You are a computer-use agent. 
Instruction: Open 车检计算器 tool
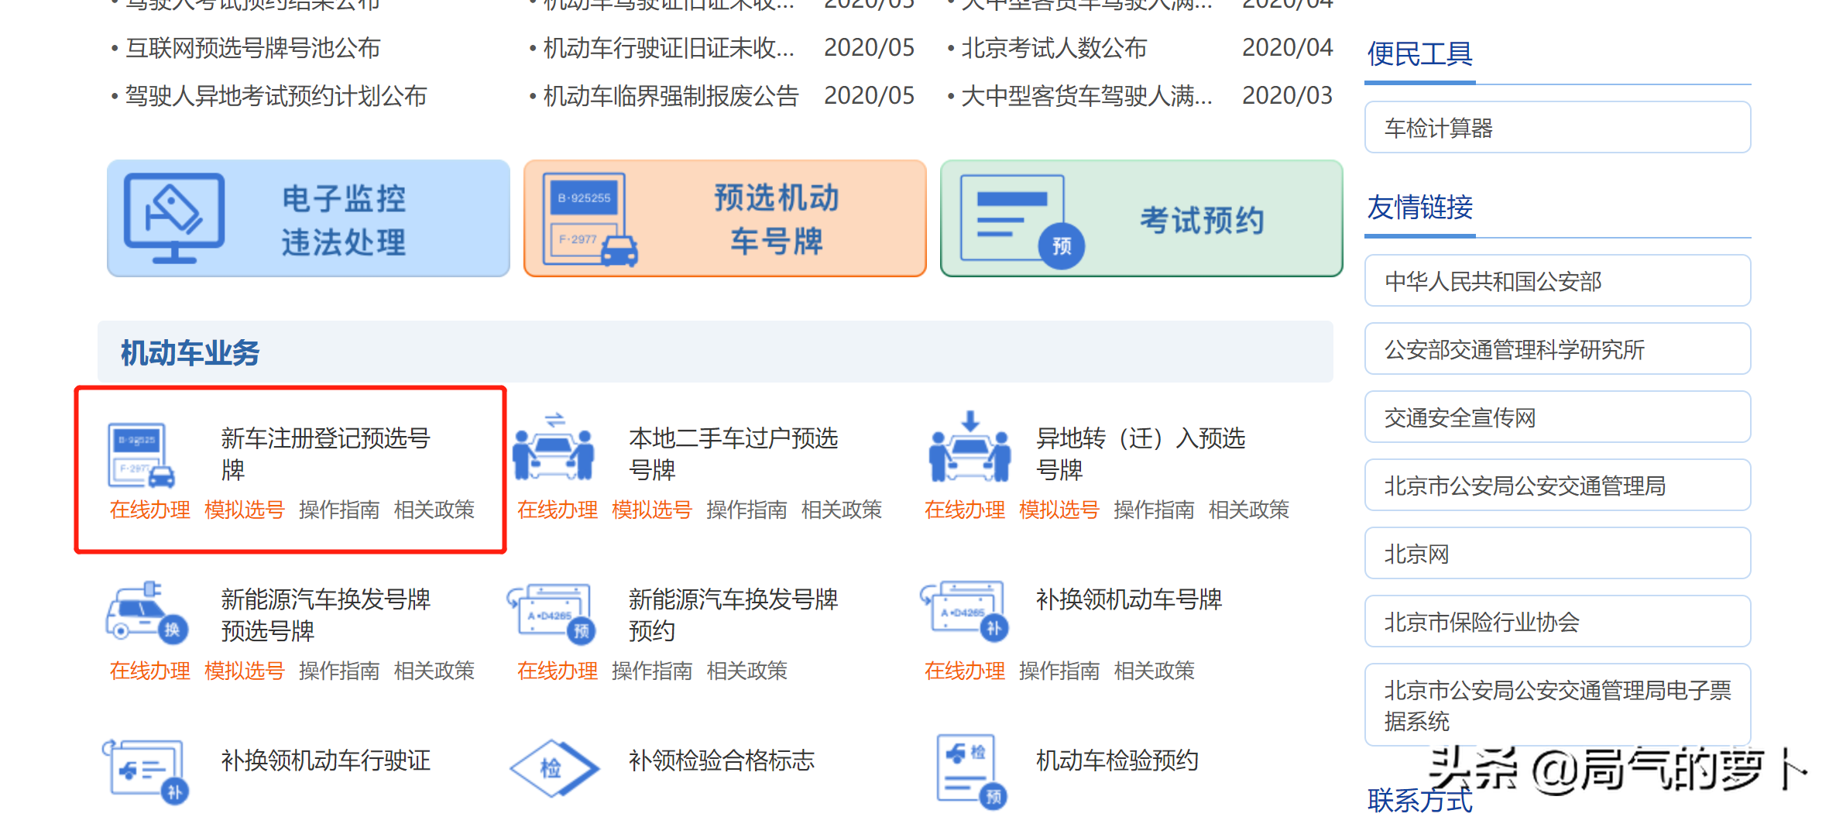1557,128
